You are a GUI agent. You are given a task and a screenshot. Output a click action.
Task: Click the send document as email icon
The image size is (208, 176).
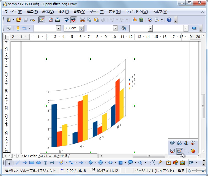32,20
